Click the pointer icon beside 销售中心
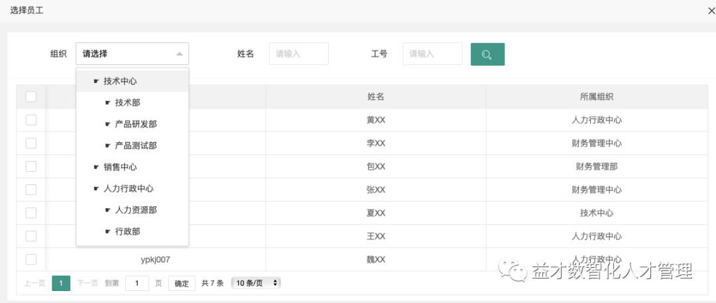The width and height of the screenshot is (716, 303). [x=96, y=167]
